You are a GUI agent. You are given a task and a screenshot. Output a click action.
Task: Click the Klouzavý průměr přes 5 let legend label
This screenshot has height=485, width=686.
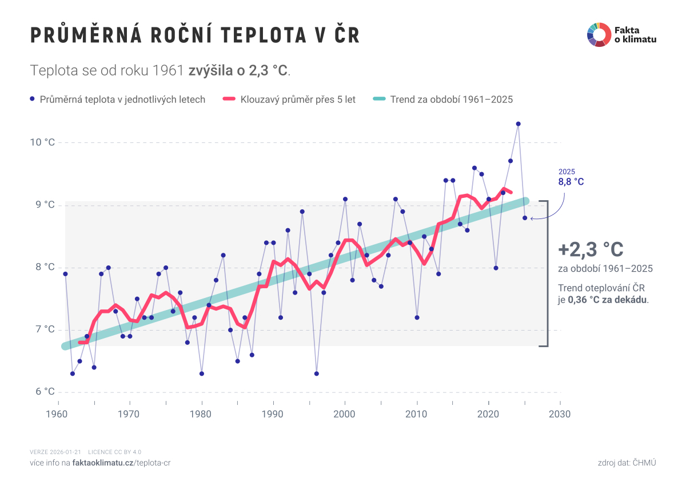(x=298, y=100)
